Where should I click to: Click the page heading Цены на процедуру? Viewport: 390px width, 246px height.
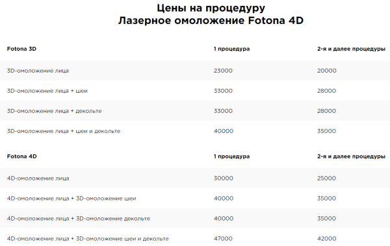click(x=211, y=8)
